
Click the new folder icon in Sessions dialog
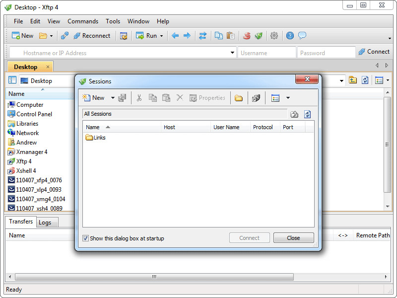[x=239, y=98]
